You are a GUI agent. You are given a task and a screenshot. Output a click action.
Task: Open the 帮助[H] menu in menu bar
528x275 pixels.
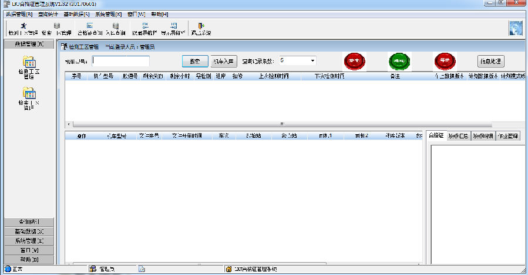[x=159, y=13]
